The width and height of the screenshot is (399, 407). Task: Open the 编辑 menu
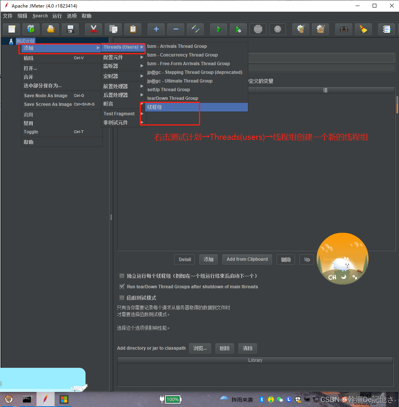tap(22, 16)
